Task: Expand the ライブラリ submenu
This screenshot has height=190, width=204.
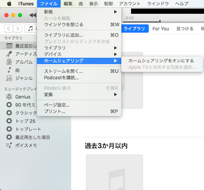Action: click(x=79, y=48)
